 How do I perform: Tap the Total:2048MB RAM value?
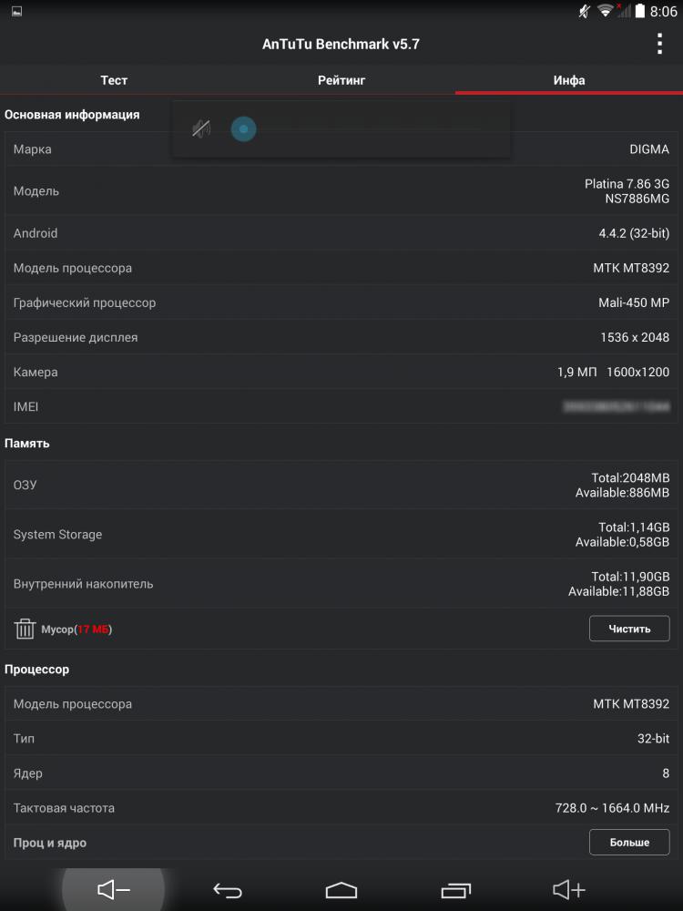[x=630, y=477]
